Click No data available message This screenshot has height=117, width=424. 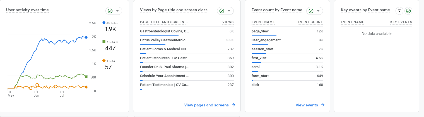[x=377, y=34]
